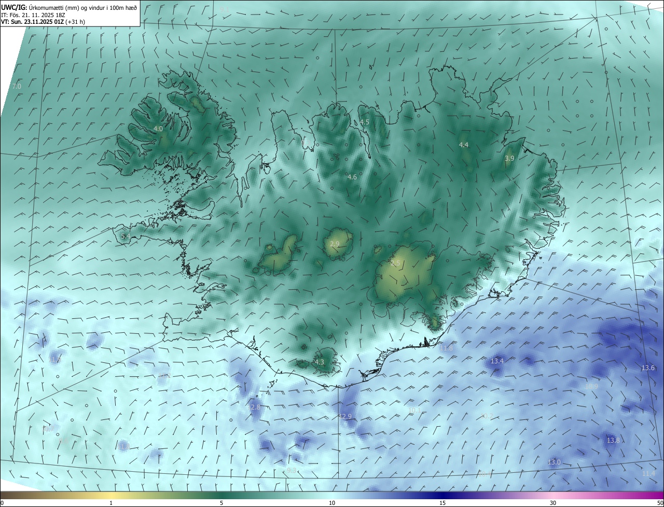Click the color scale at the 1 mark
The height and width of the screenshot is (507, 664).
[x=111, y=503]
